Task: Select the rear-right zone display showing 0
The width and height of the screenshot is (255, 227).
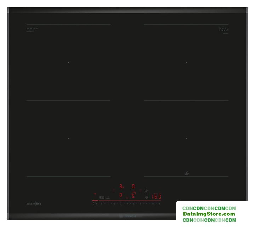Action: point(133,186)
